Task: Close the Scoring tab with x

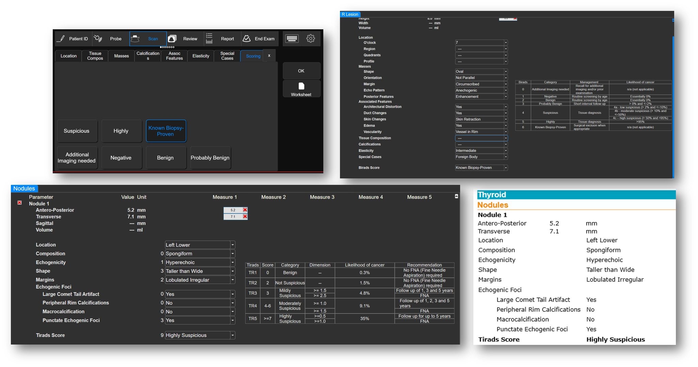Action: (x=269, y=55)
